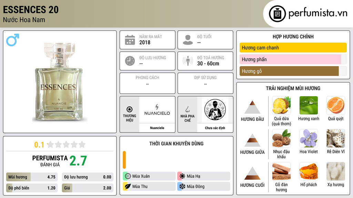
Task: Click the Phong cách box
Action: [148, 83]
